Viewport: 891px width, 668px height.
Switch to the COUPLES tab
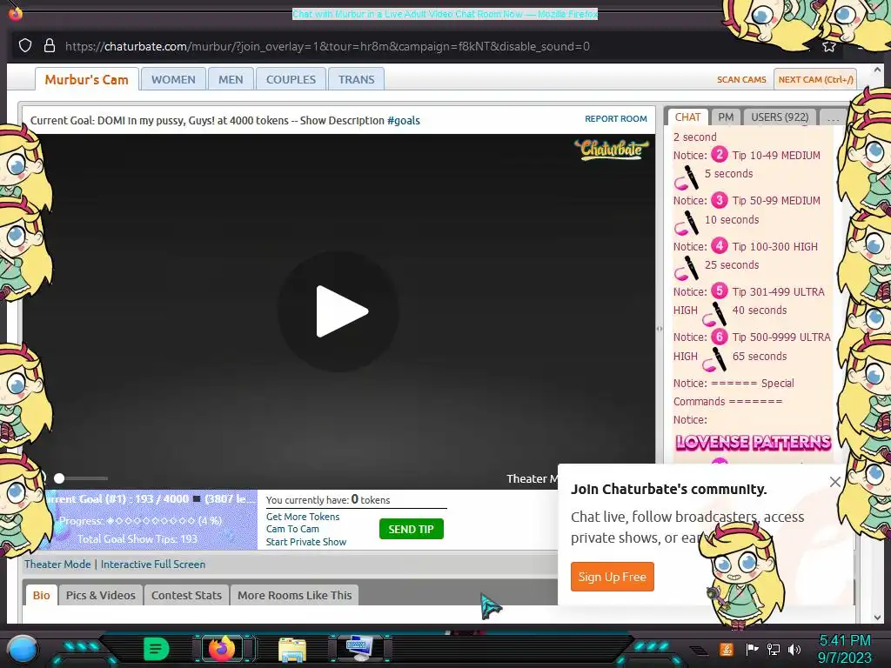291,79
